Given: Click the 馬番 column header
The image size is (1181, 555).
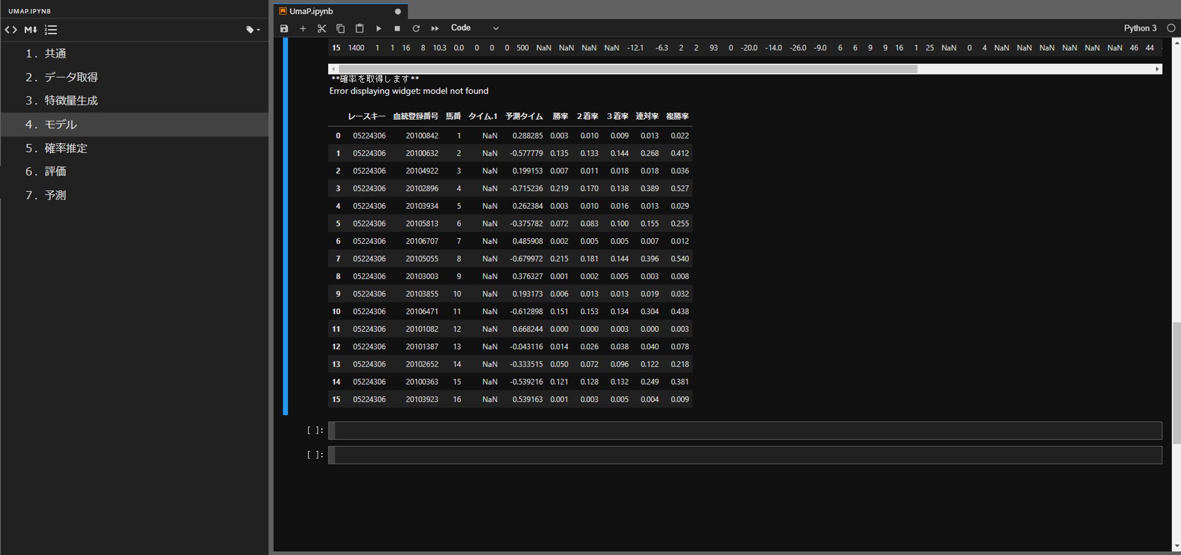Looking at the screenshot, I should tap(453, 116).
